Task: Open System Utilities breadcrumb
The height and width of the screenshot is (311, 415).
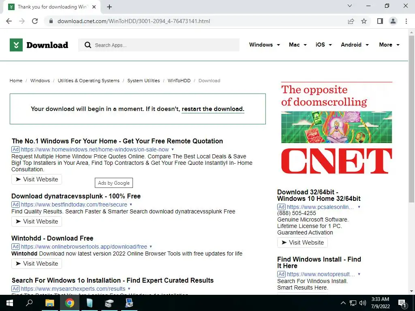Action: (x=143, y=81)
